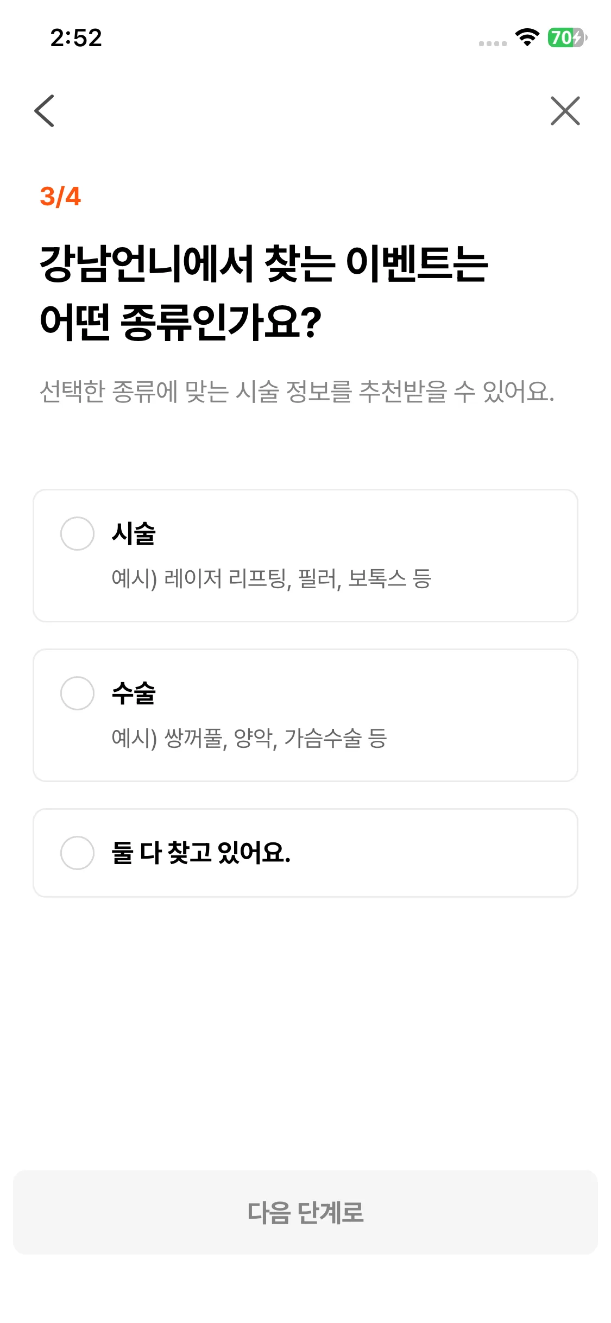611x1323 pixels.
Task: Tap the bold 수술 option title
Action: (134, 693)
